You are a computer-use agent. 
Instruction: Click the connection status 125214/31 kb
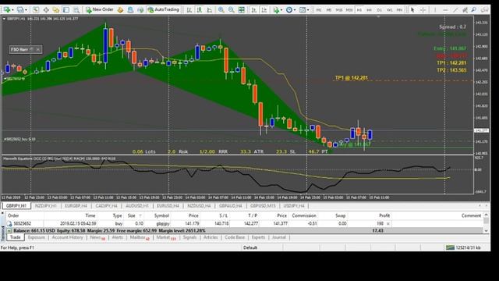point(463,247)
